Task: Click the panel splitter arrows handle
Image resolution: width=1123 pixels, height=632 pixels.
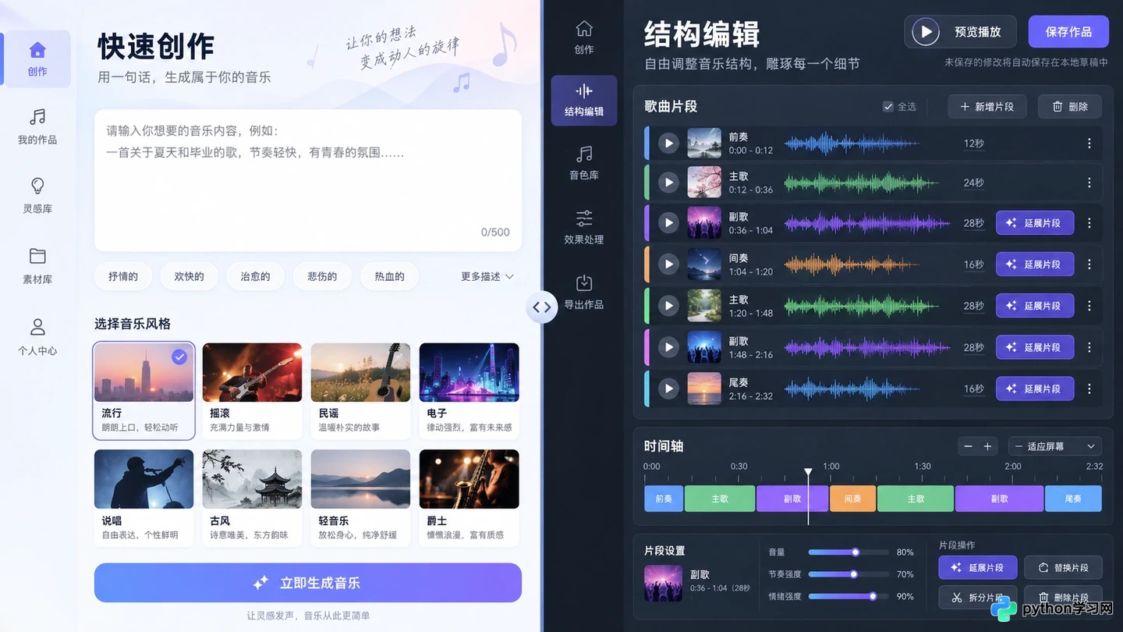Action: (542, 307)
